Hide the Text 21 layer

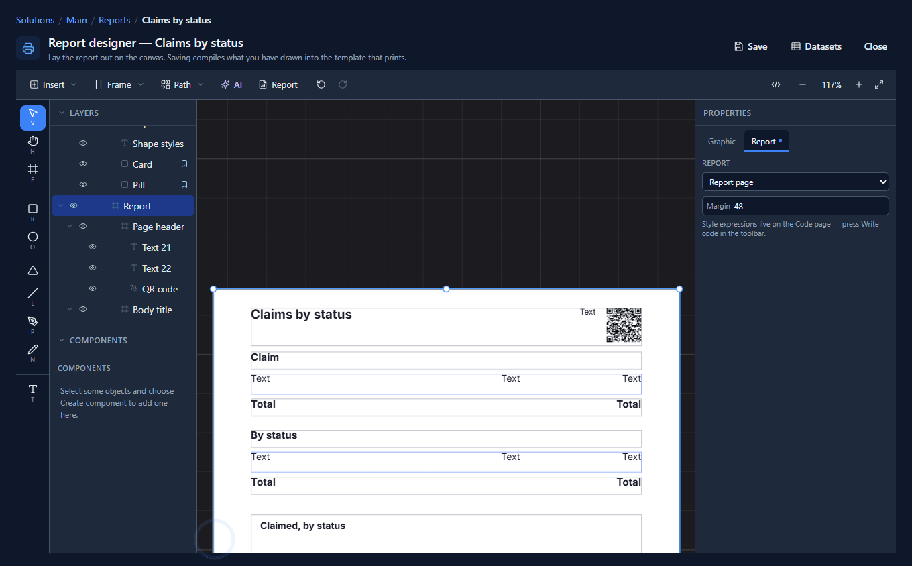pos(93,247)
